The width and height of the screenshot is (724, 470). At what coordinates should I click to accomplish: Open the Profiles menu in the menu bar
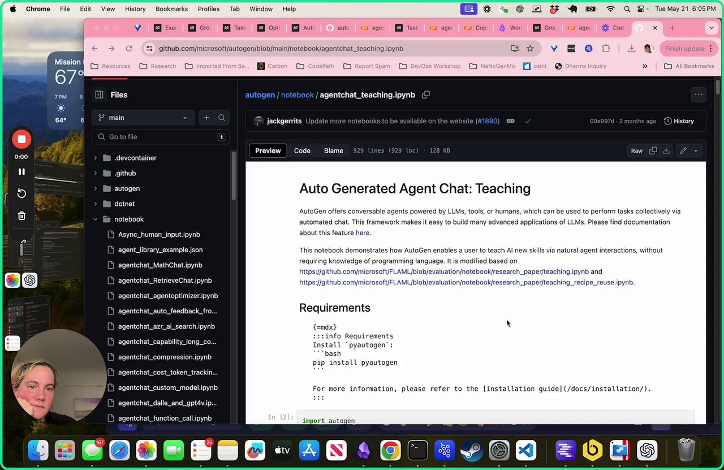click(208, 9)
